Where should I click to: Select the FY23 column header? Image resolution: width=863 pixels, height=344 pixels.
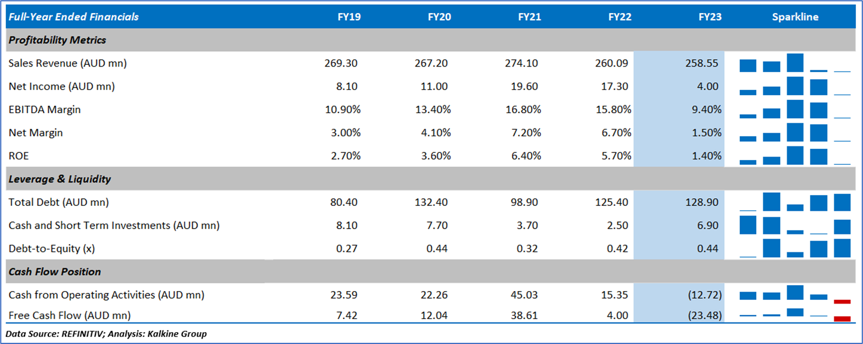710,17
